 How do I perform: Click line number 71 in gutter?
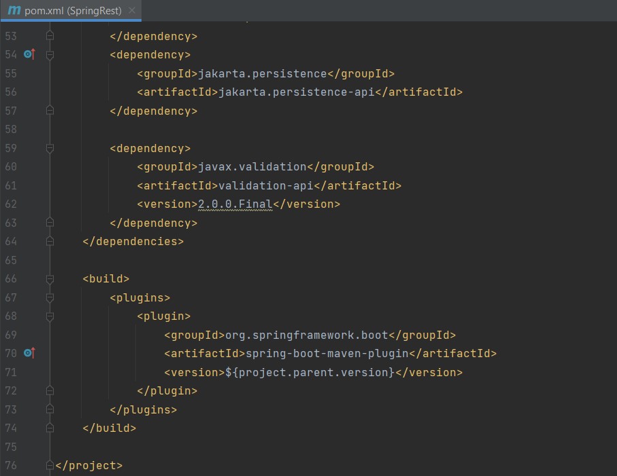click(x=11, y=372)
